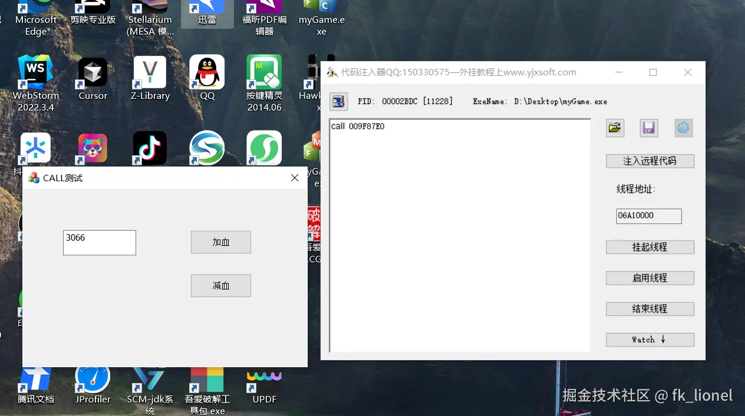Click 注入远程代码 button
The image size is (745, 416).
[650, 161]
